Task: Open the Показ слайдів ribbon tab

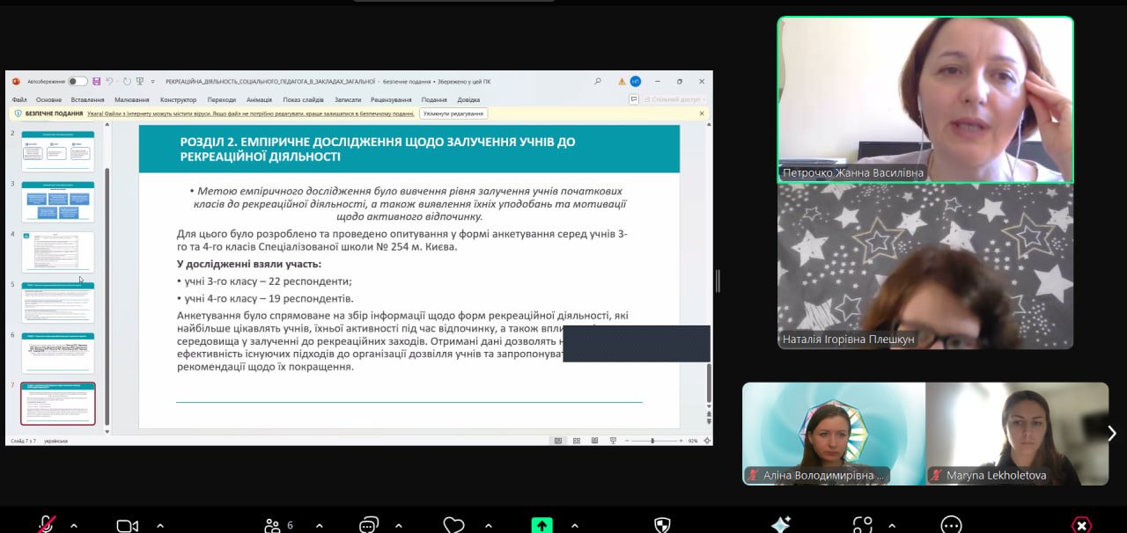Action: pos(304,99)
